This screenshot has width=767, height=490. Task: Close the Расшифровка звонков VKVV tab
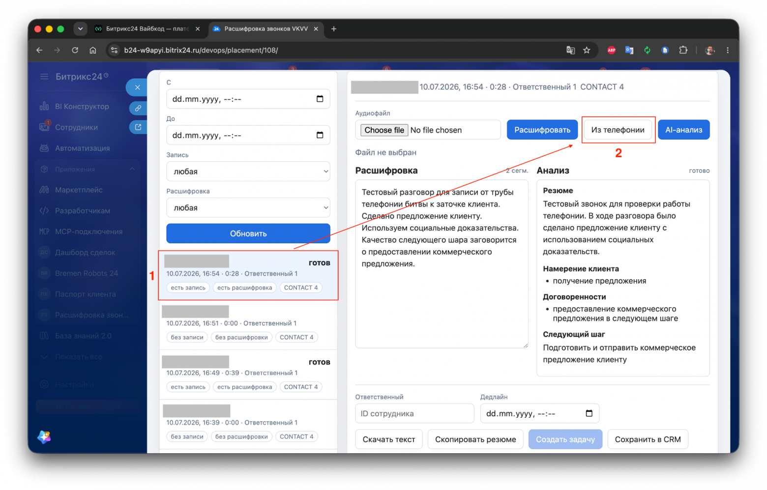tap(316, 29)
